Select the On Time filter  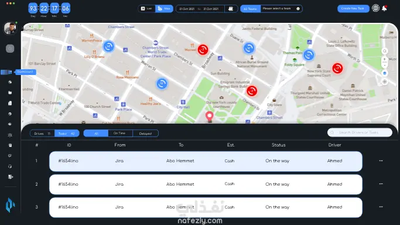119,133
